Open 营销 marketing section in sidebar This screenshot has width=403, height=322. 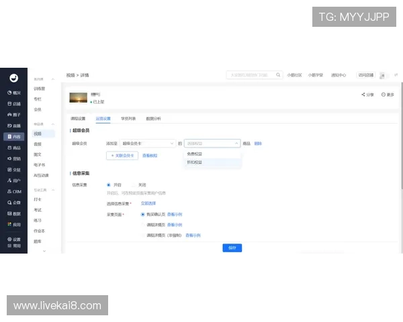point(13,158)
